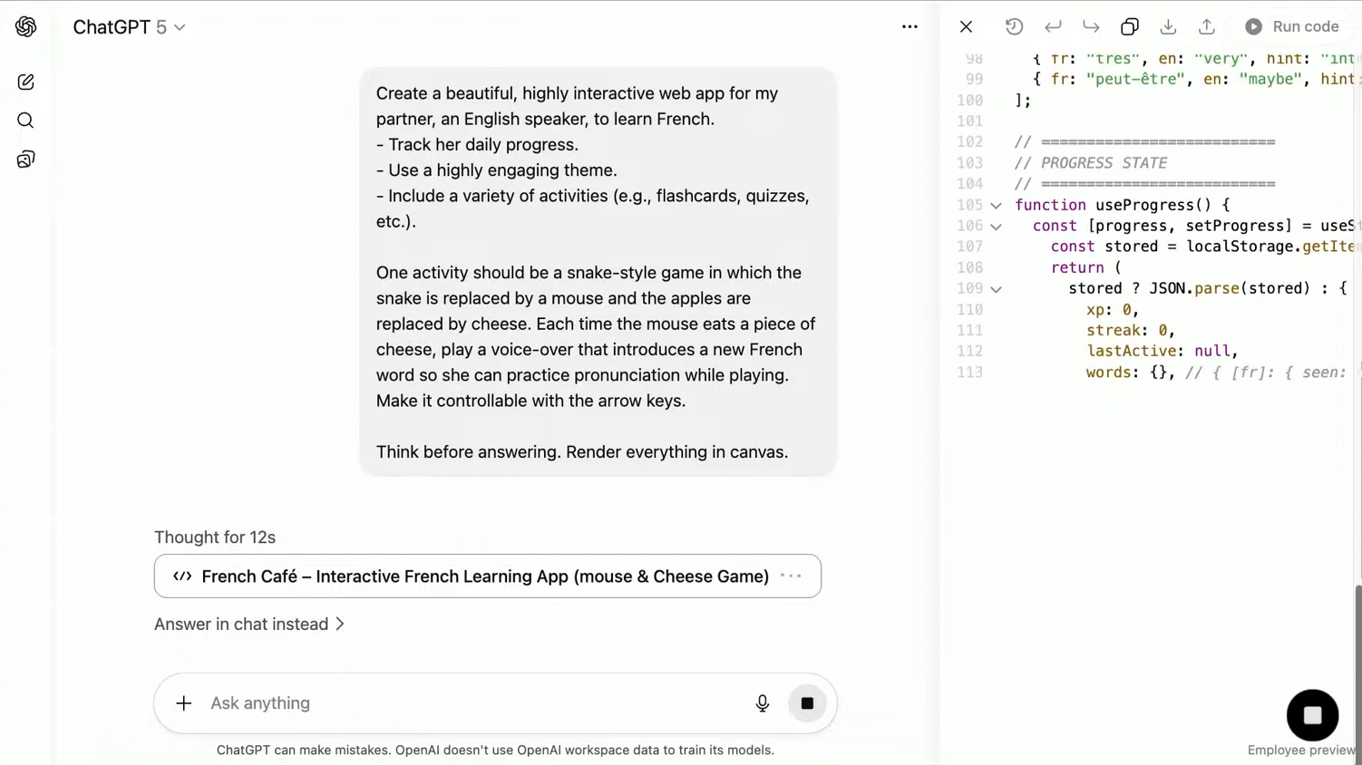Open the conversation options three-dot menu
Image resolution: width=1362 pixels, height=765 pixels.
(910, 27)
